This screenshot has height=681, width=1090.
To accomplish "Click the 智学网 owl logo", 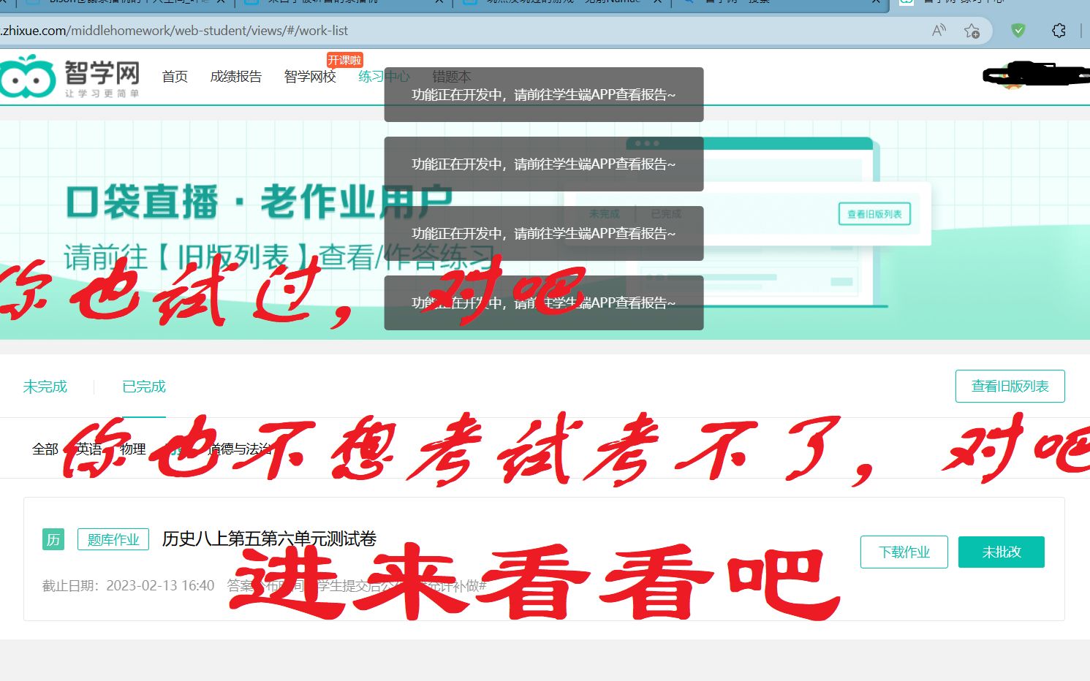I will pyautogui.click(x=69, y=76).
